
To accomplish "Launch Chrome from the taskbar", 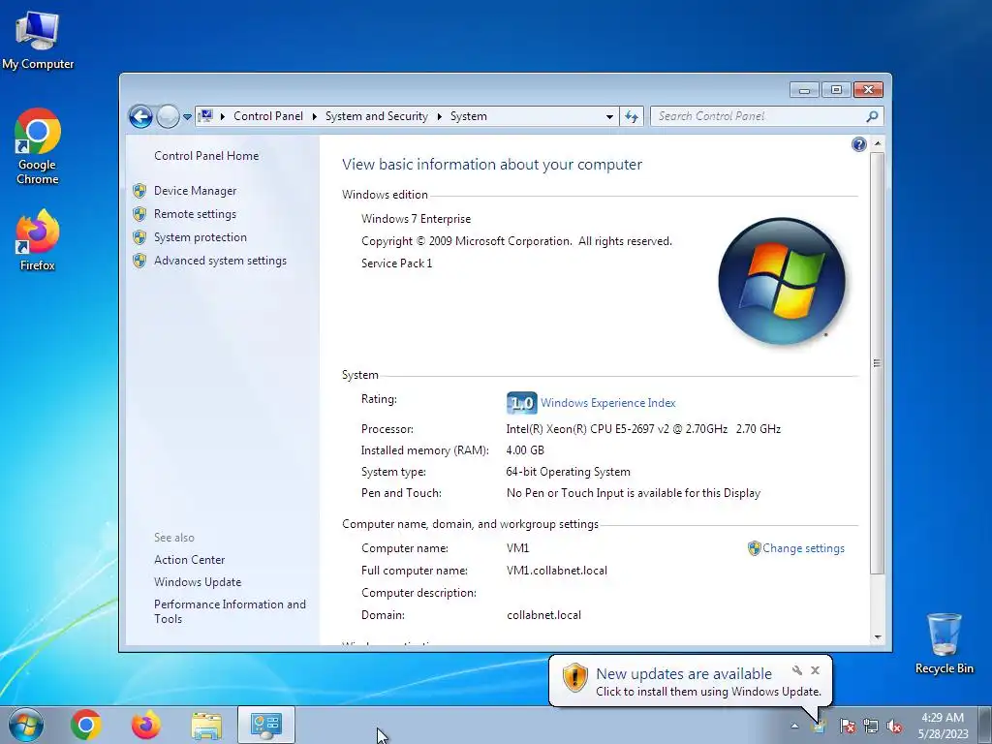I will tap(86, 725).
